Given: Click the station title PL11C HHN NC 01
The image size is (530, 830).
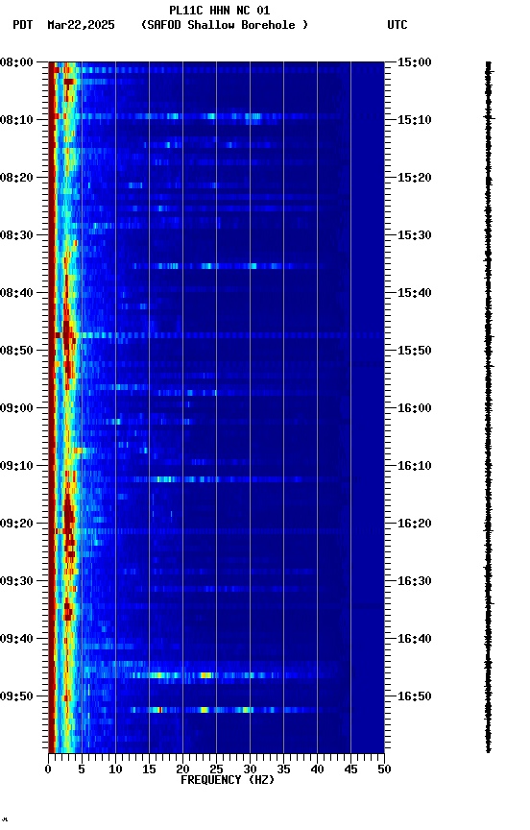Looking at the screenshot, I should (x=220, y=11).
